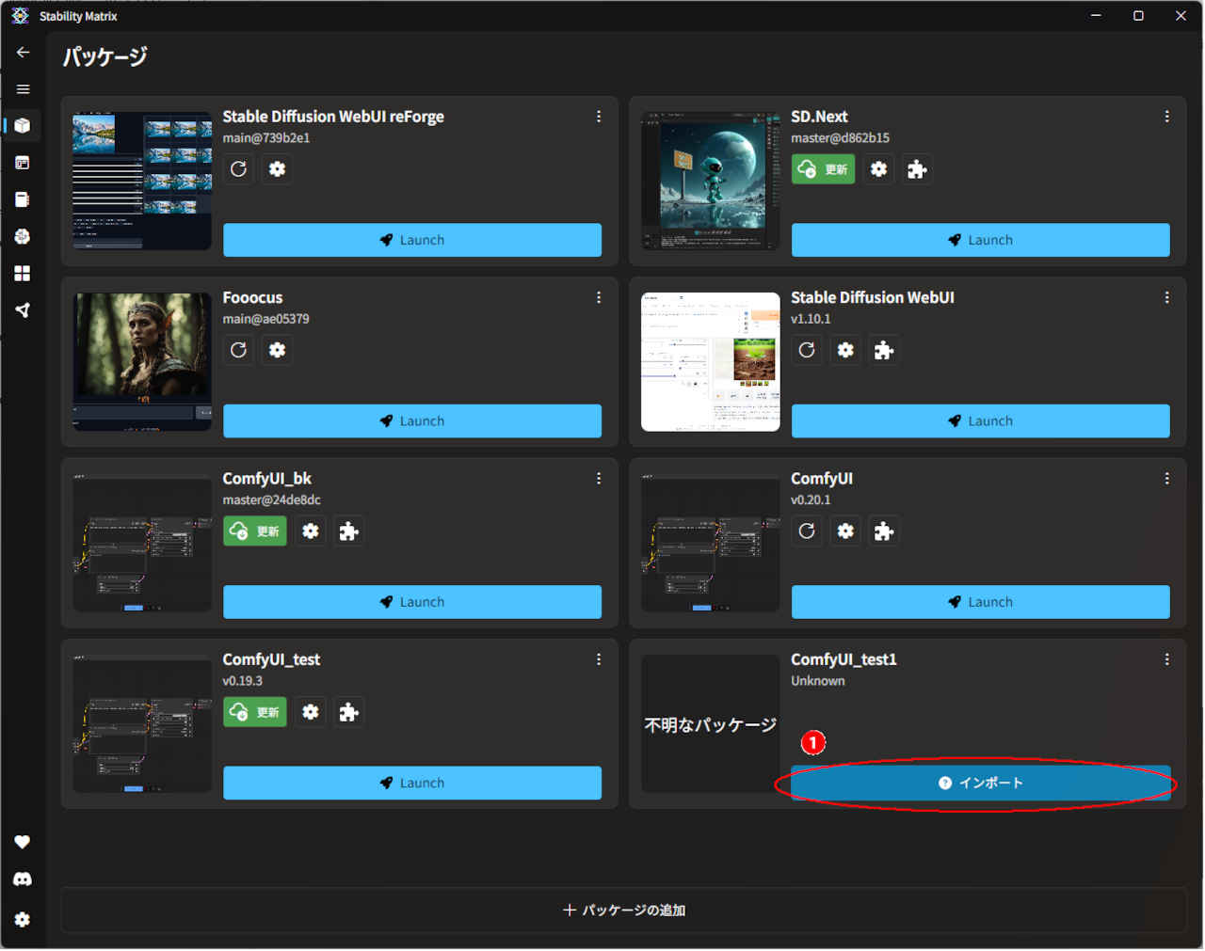Open the more-options menu for Fooocus
Screen dimensions: 1205x951
[x=599, y=297]
